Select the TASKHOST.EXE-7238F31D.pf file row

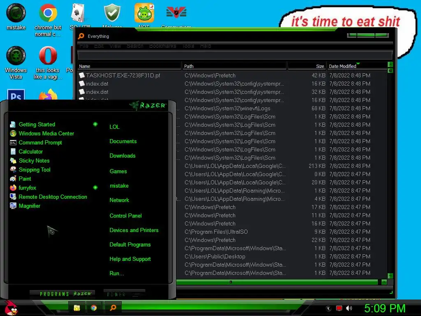click(232, 76)
